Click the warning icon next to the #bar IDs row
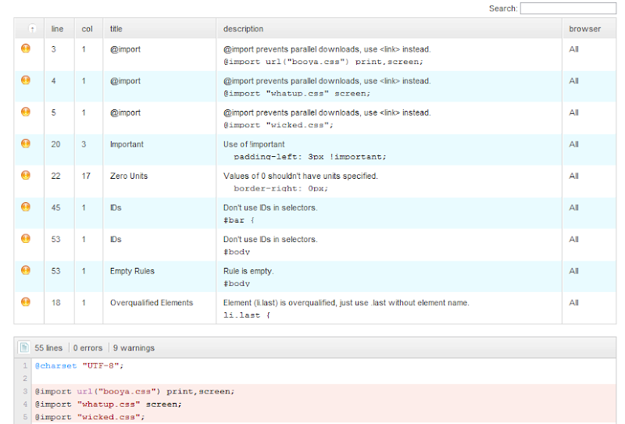The image size is (625, 424). 26,207
